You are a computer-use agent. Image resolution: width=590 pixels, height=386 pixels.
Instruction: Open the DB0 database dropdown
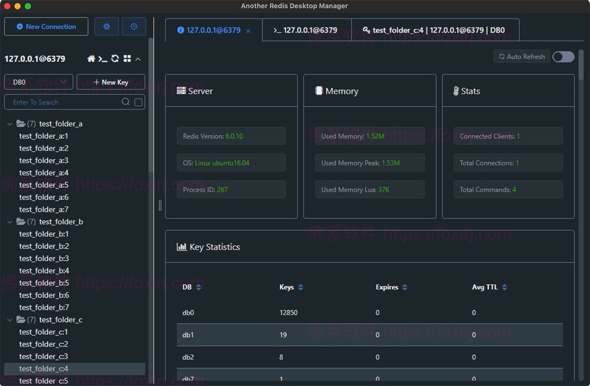(x=38, y=82)
